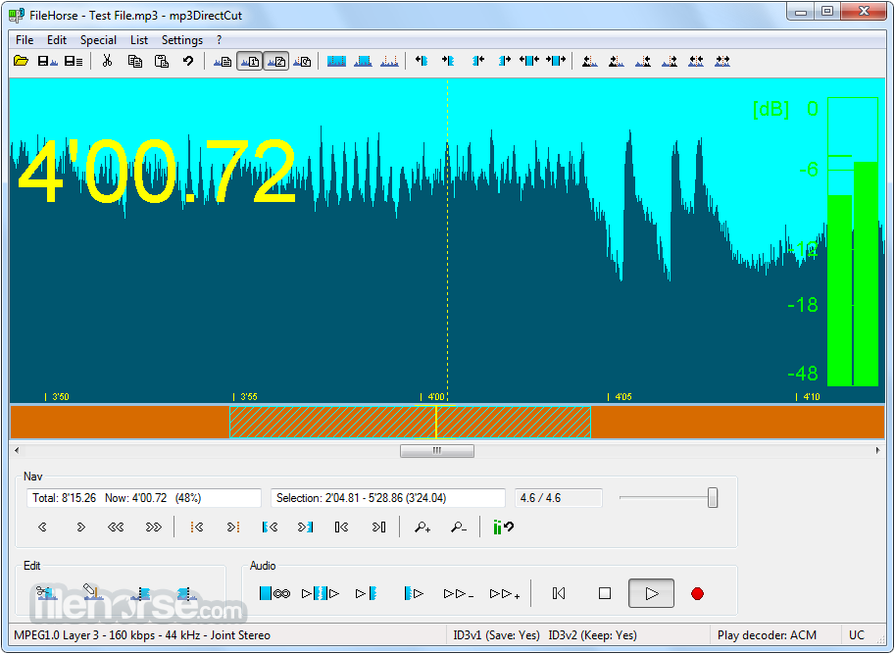The image size is (895, 654).
Task: Click the "UC" status bar entry
Action: coord(856,635)
